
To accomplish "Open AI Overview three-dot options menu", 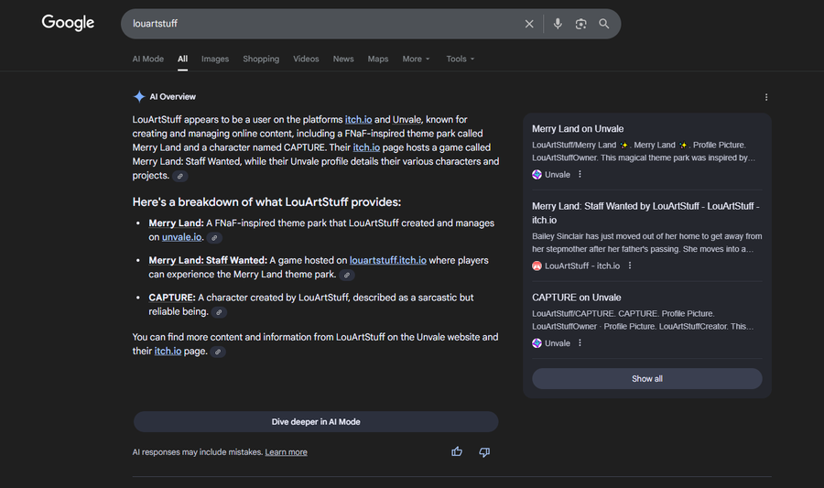I will (x=766, y=97).
